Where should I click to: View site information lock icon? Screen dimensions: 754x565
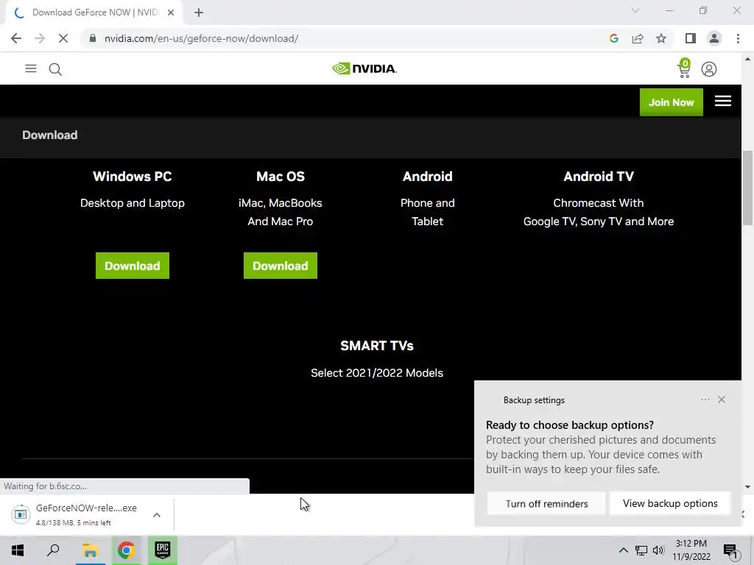pyautogui.click(x=93, y=38)
